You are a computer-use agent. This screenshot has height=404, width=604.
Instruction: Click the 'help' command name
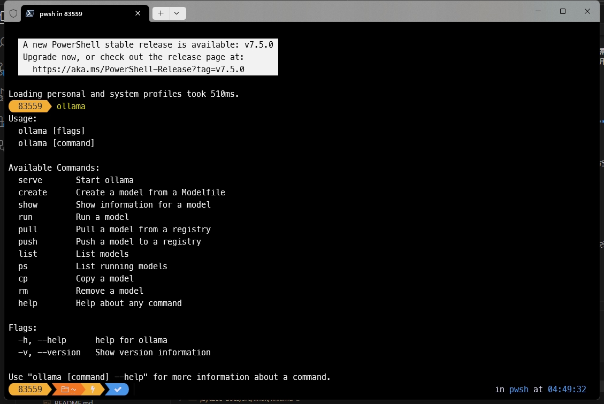(x=28, y=303)
